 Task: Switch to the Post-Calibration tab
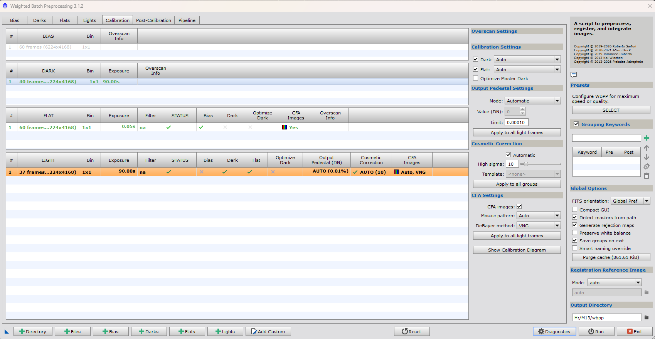click(153, 20)
